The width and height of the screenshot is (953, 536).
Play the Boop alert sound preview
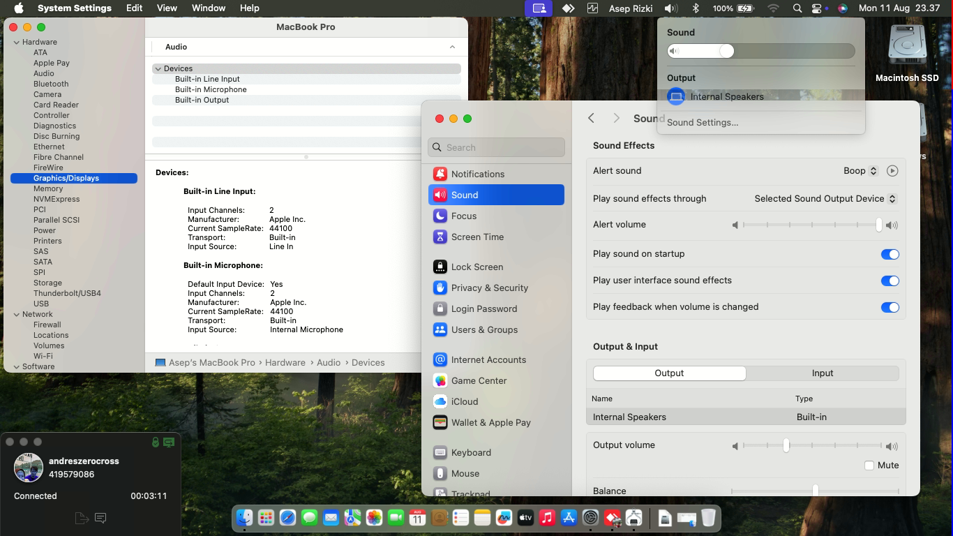pyautogui.click(x=892, y=171)
